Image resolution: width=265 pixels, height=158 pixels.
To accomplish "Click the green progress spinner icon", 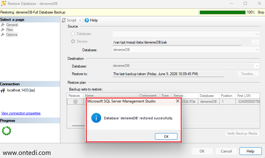I will point(6,131).
